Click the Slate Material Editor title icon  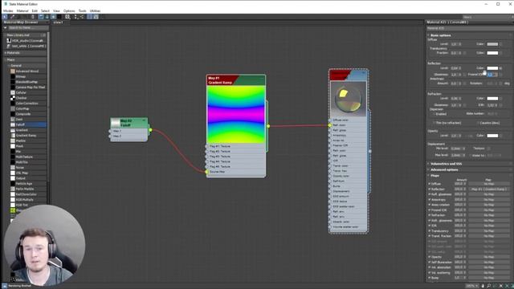6,4
